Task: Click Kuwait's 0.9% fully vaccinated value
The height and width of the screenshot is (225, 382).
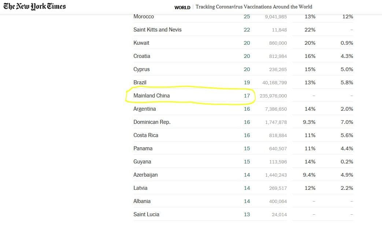Action: (x=347, y=43)
